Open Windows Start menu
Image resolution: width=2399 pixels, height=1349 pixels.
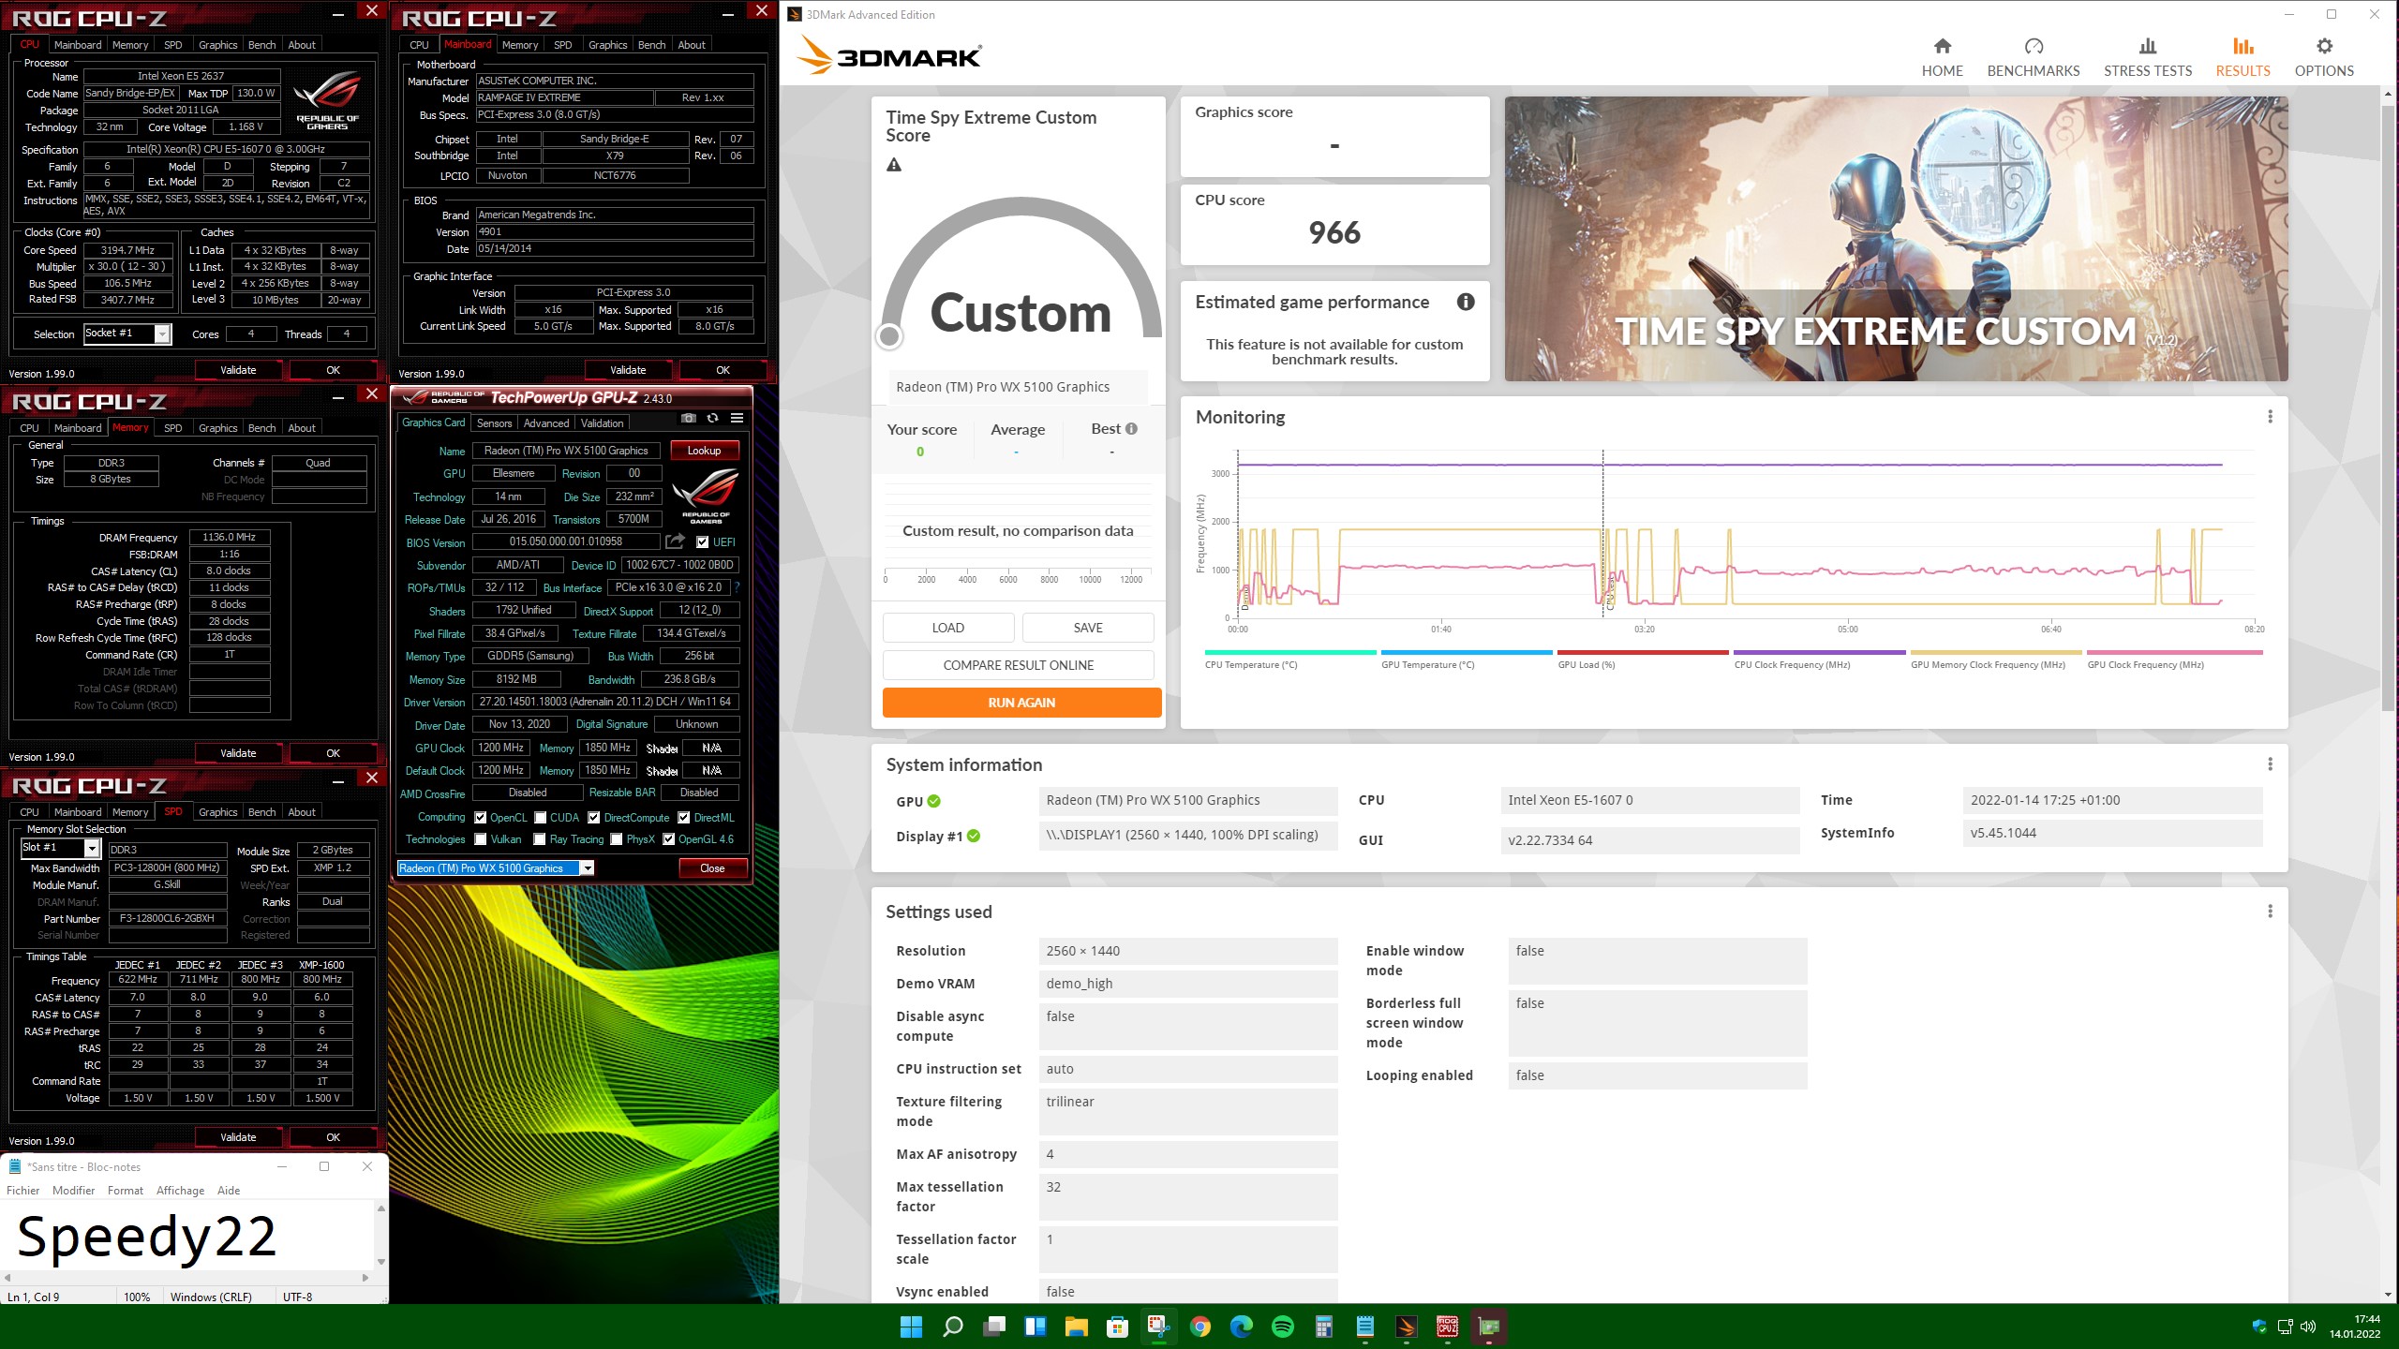pyautogui.click(x=911, y=1327)
